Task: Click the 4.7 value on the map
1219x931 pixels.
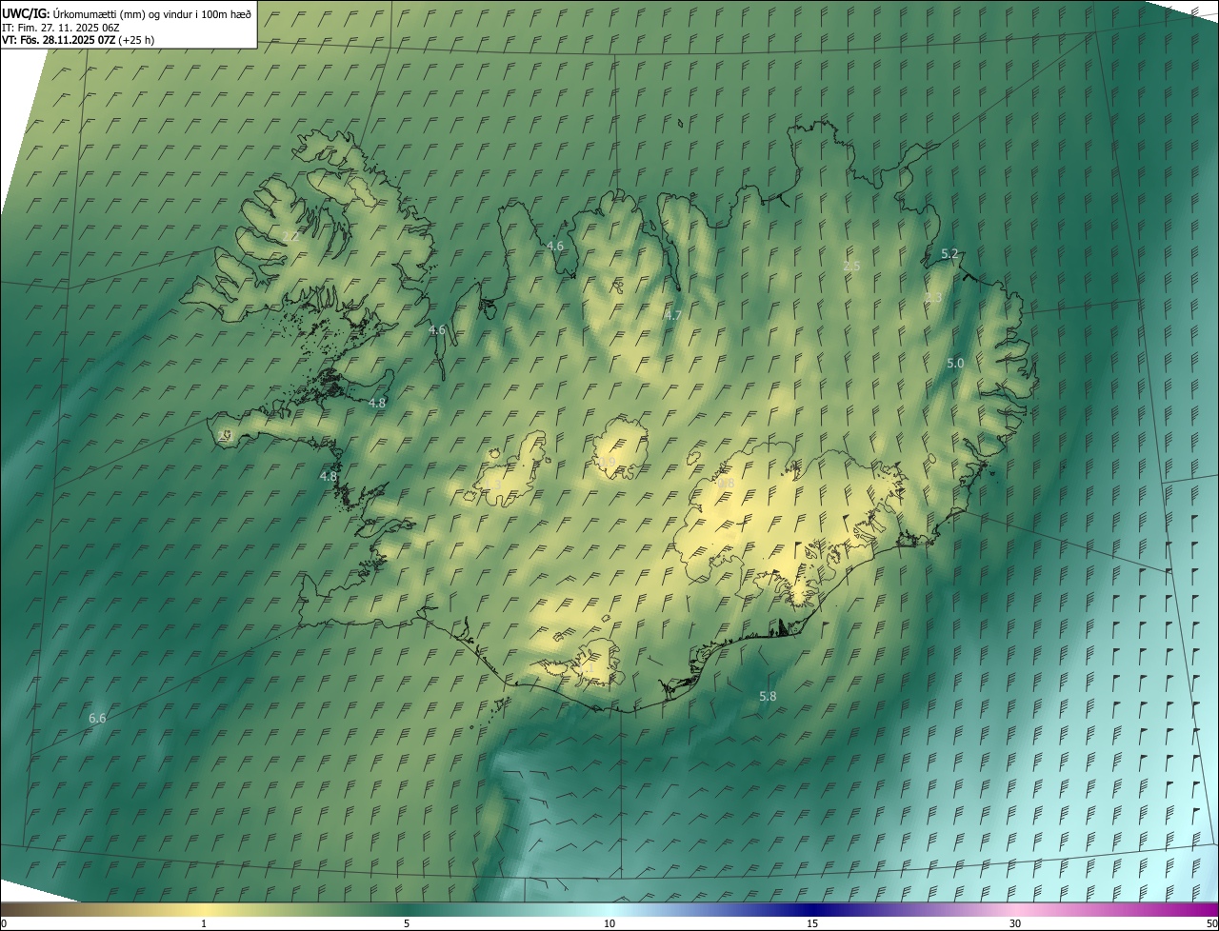Action: coord(673,315)
